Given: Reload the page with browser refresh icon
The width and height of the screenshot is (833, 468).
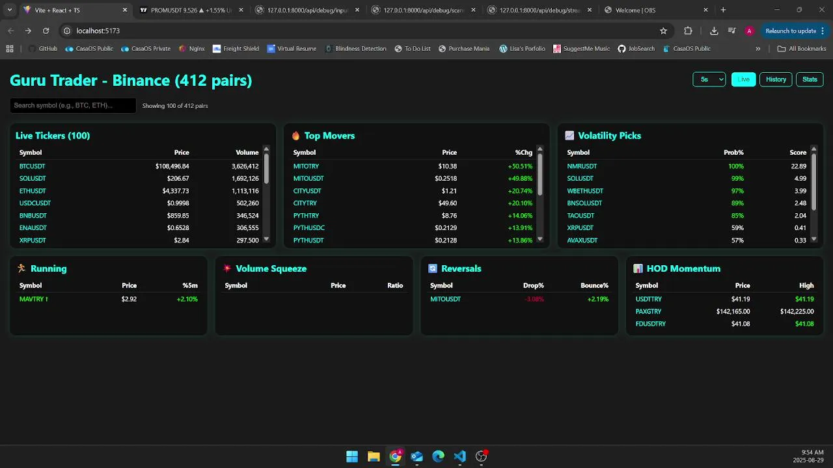Looking at the screenshot, I should (46, 31).
